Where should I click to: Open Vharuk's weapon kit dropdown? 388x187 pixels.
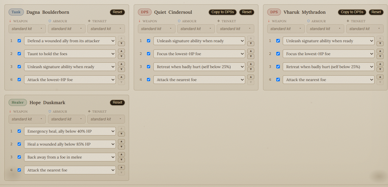point(286,29)
